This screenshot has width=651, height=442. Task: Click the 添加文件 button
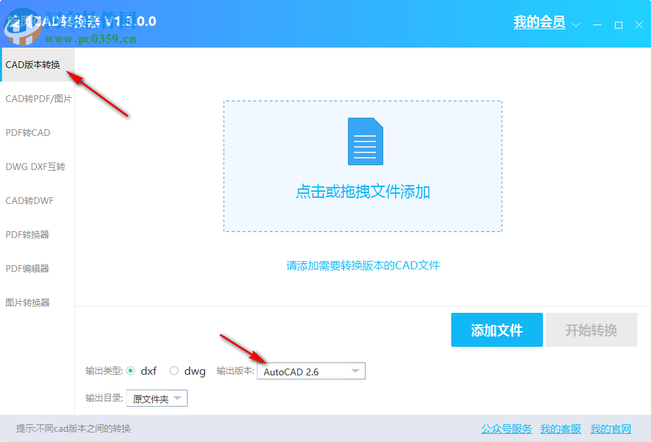click(x=497, y=330)
